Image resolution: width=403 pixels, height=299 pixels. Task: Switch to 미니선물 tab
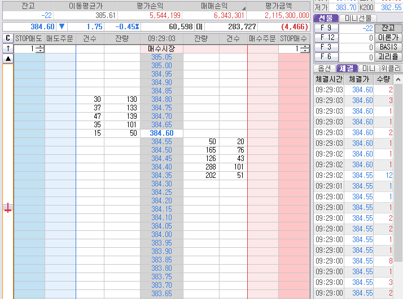[358, 18]
